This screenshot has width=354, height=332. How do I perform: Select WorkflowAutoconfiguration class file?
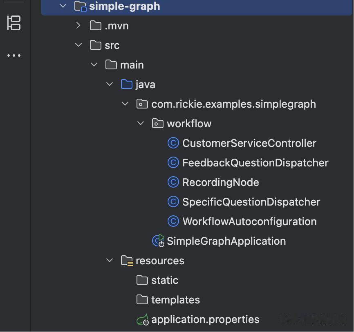point(249,221)
